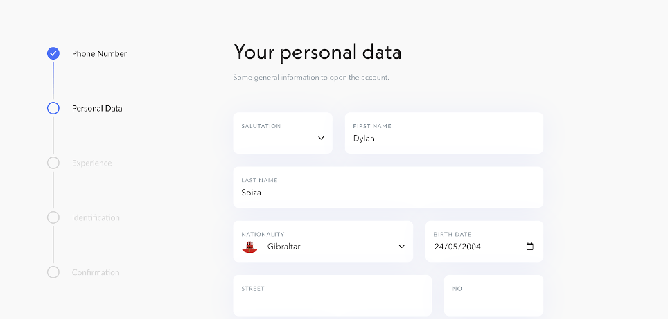Go to the Phone Number step label
Image resolution: width=668 pixels, height=320 pixels.
[99, 54]
